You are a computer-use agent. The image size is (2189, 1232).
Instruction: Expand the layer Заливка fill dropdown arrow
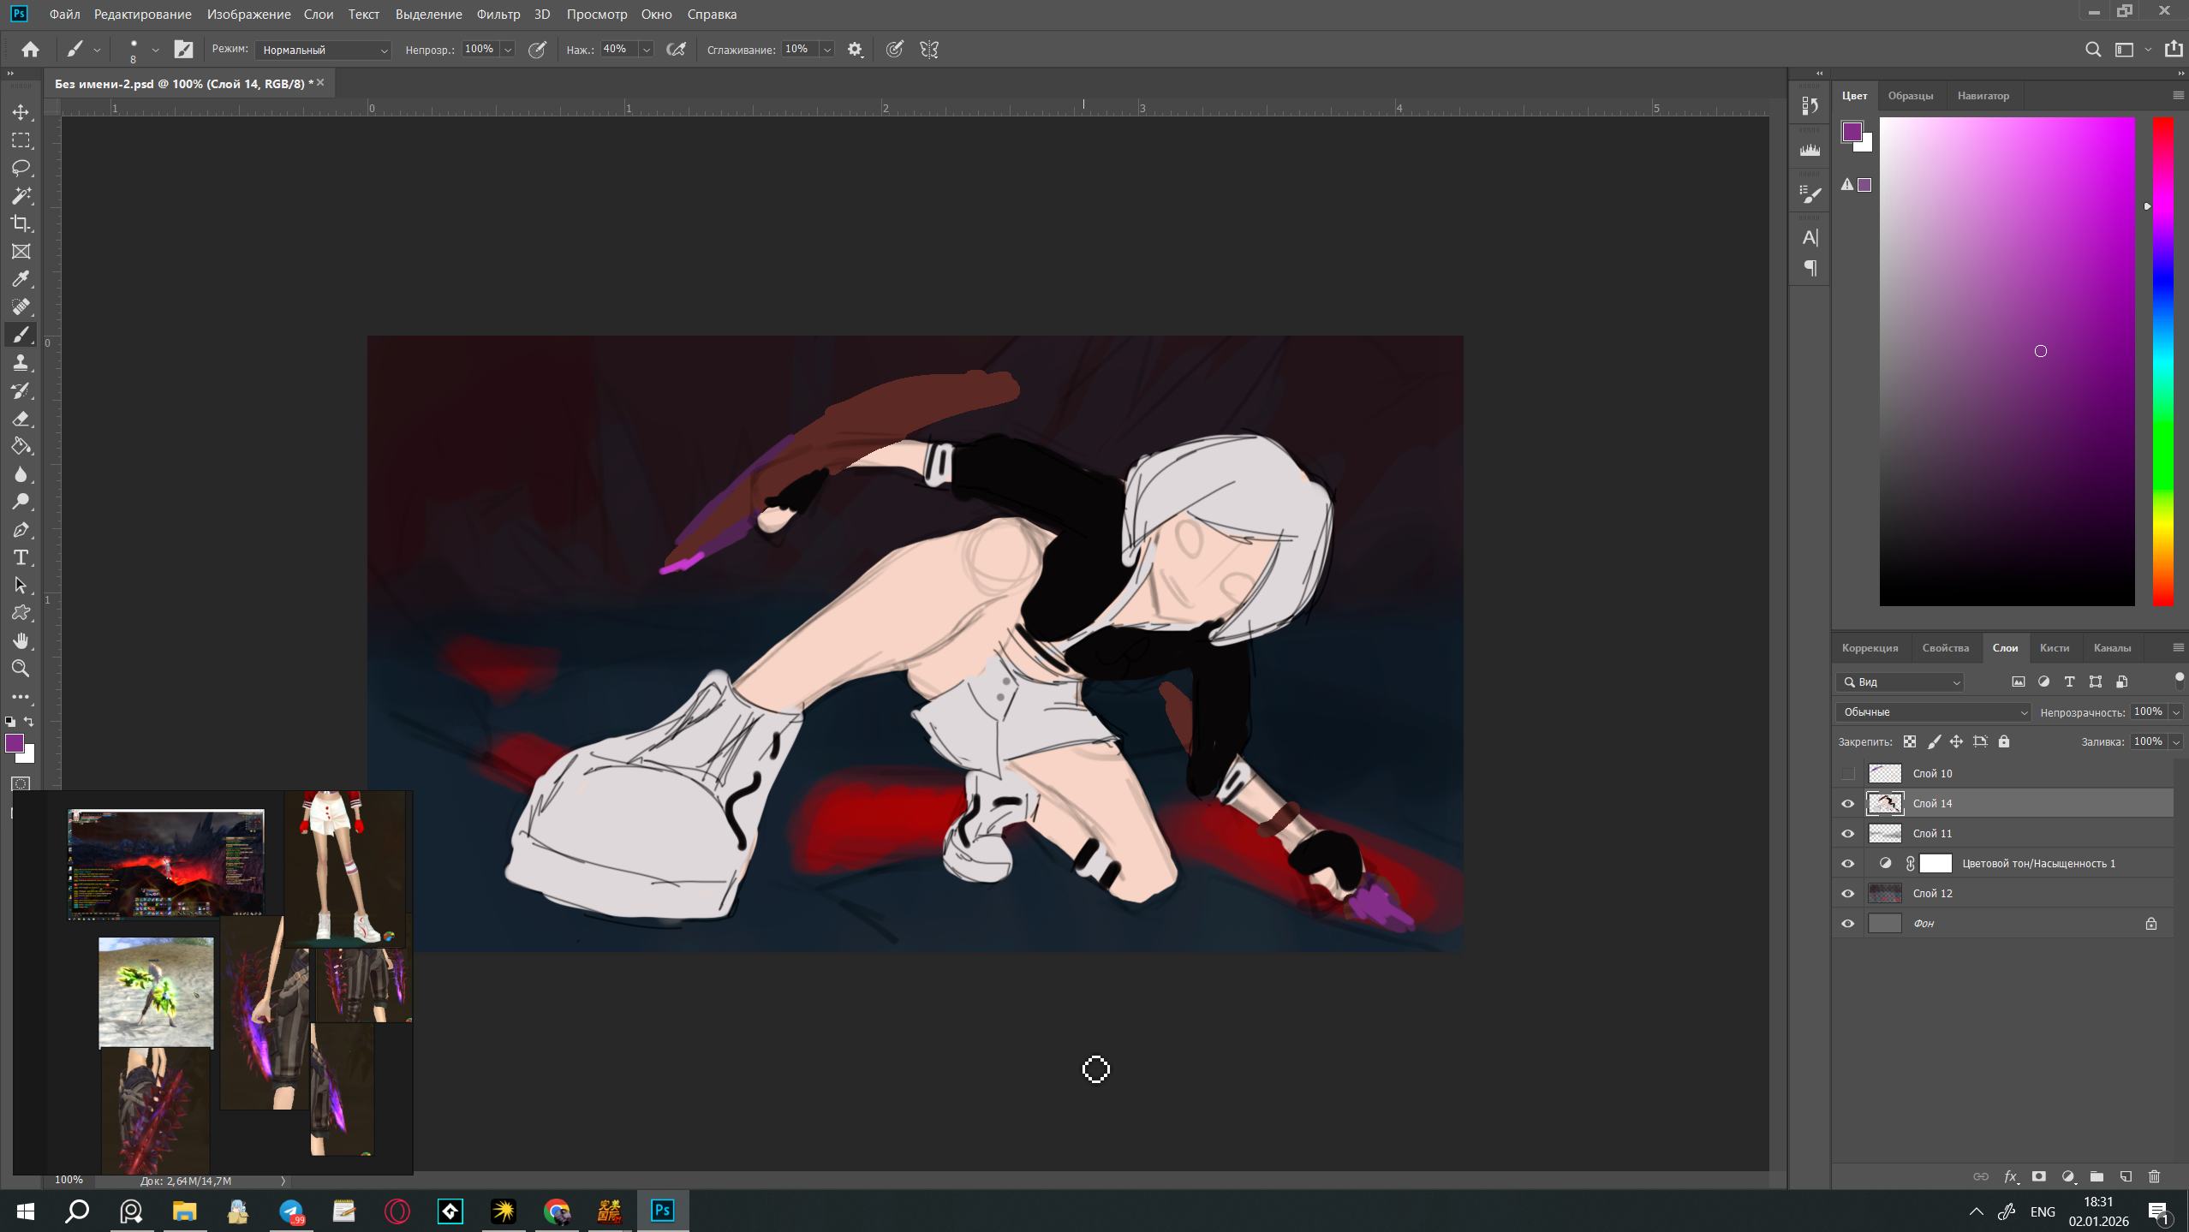point(2176,741)
